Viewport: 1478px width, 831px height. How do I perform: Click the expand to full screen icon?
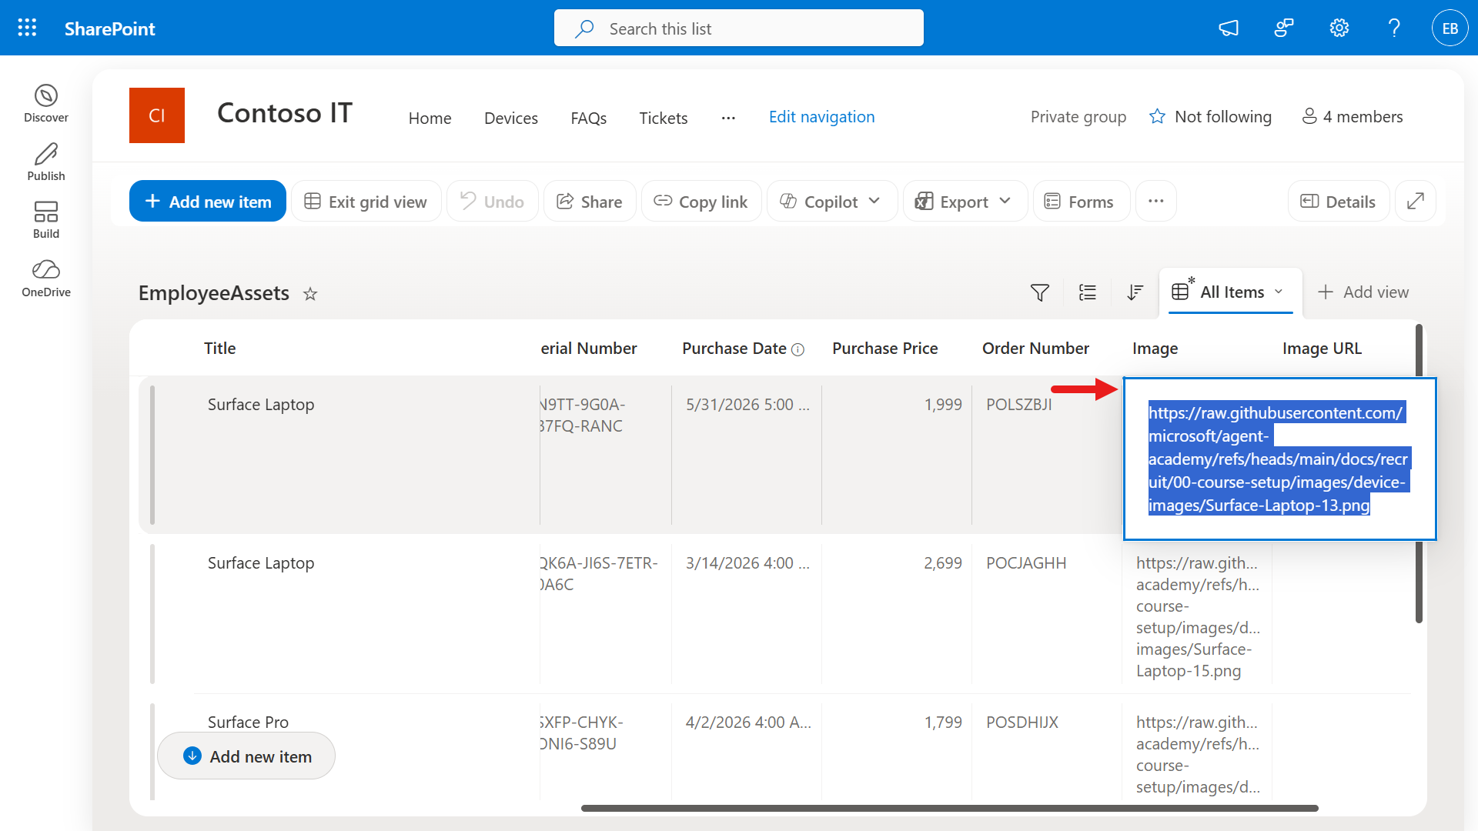click(x=1415, y=202)
